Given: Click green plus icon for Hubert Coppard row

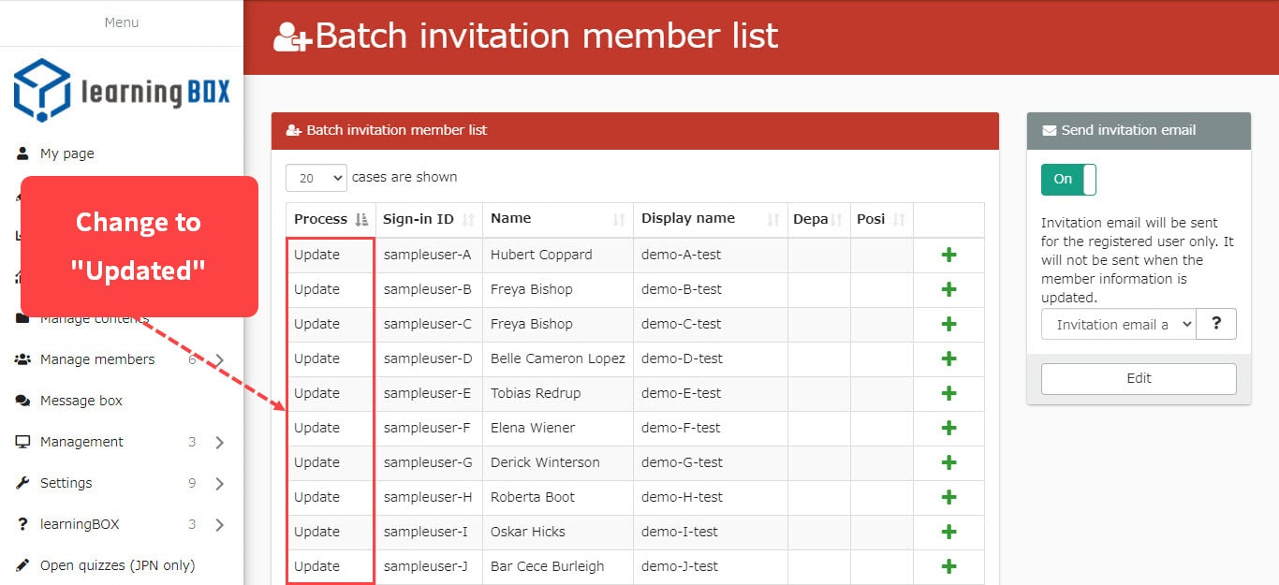Looking at the screenshot, I should tap(948, 255).
